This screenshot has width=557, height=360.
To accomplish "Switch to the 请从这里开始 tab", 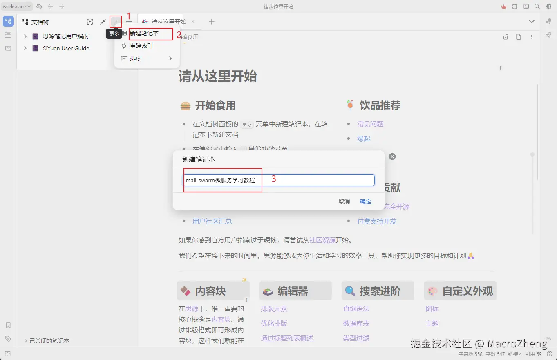I will (169, 22).
